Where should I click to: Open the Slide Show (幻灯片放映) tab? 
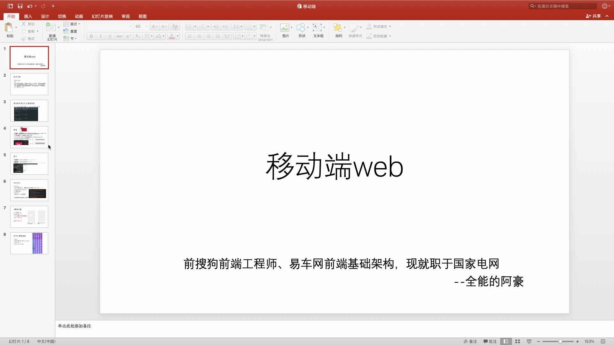click(102, 16)
